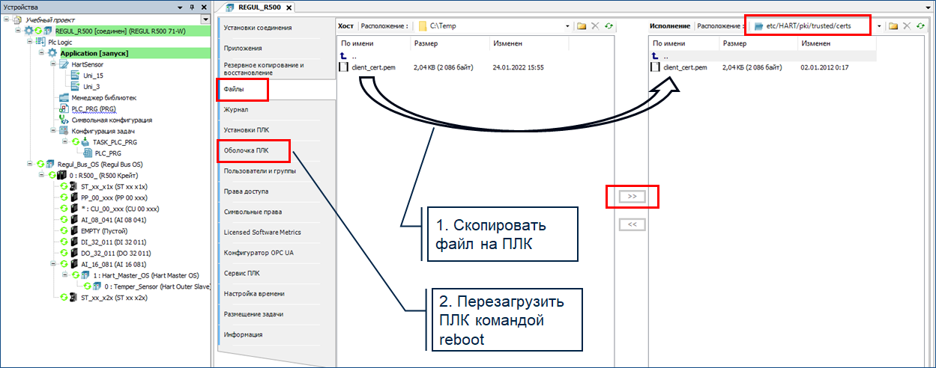
Task: Collapse the HartSensor tree node
Action: (x=53, y=64)
